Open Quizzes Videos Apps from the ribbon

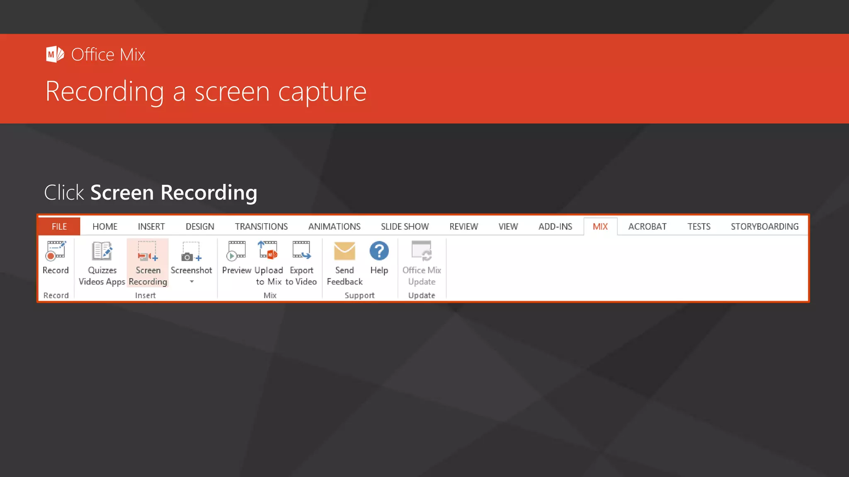click(x=102, y=263)
